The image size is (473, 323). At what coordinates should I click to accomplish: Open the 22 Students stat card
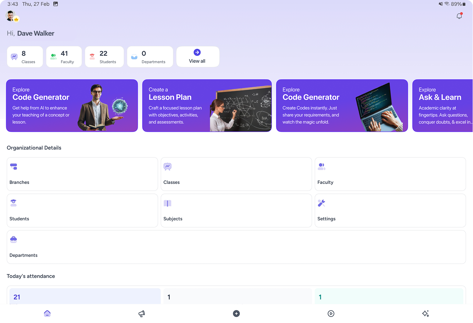point(104,57)
